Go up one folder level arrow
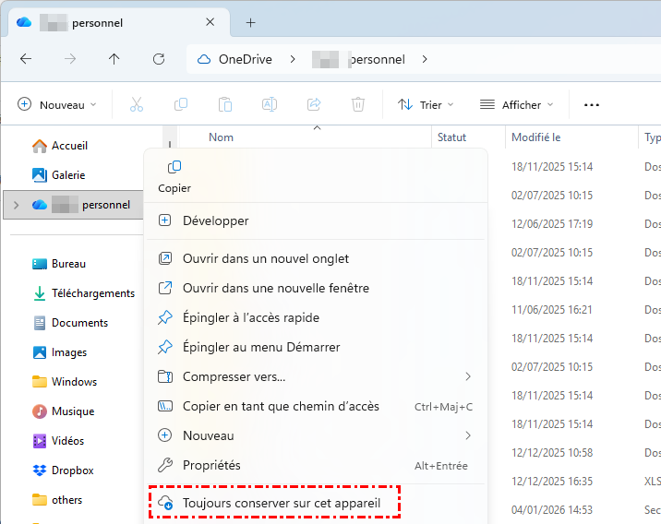Screen dimensions: 661x524 [x=114, y=59]
